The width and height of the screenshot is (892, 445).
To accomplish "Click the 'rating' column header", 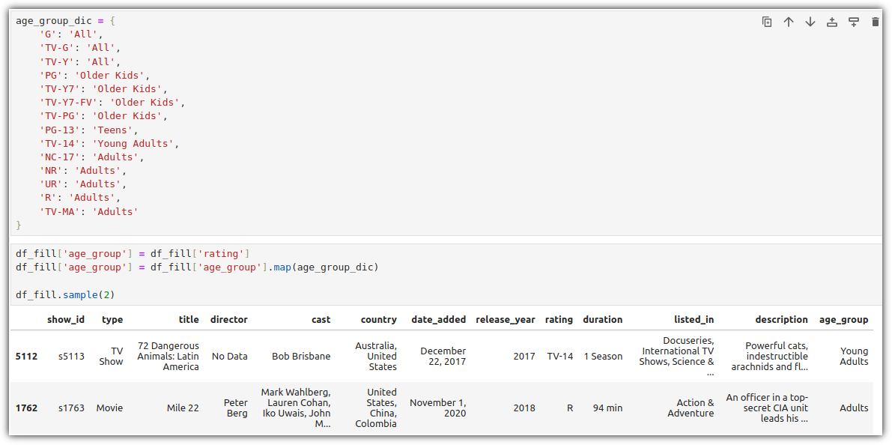I will pos(559,320).
